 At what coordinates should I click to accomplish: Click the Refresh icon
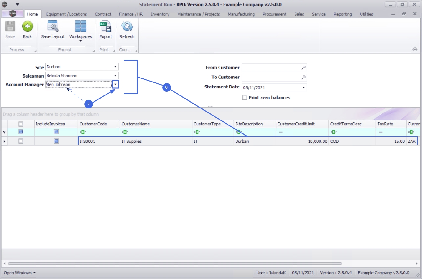[127, 27]
